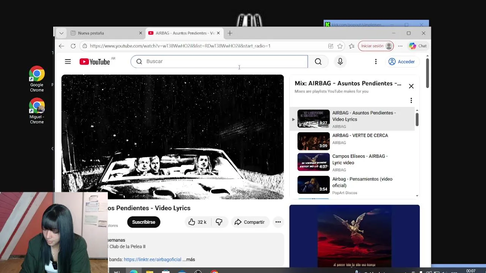Go to the YouTube home logo
The width and height of the screenshot is (486, 273).
pyautogui.click(x=95, y=62)
